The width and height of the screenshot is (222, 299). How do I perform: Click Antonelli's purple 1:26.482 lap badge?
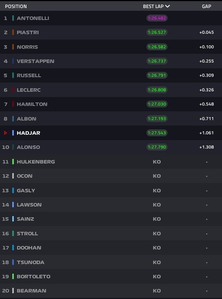click(157, 18)
